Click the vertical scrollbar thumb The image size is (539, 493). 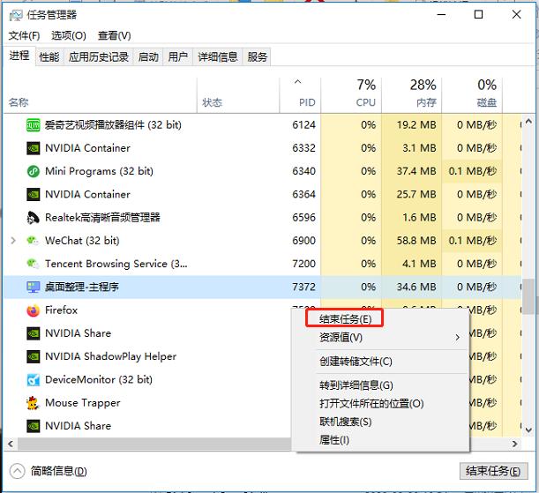(528, 295)
